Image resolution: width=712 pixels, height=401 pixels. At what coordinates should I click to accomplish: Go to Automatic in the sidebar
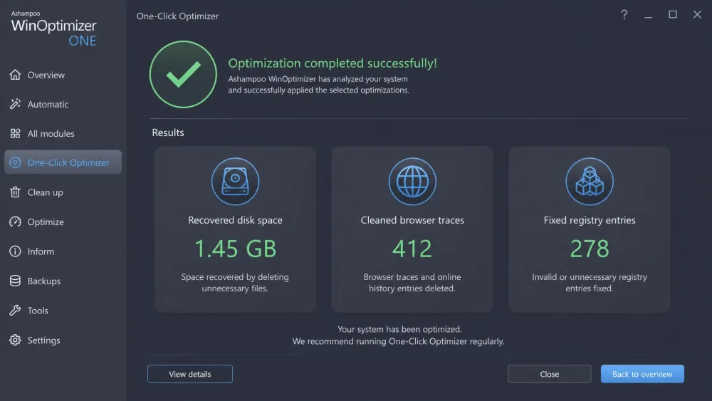pos(48,105)
